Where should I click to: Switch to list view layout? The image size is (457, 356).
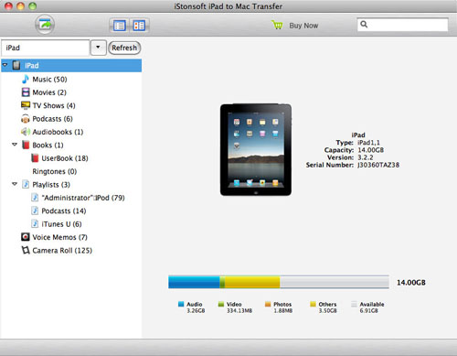(119, 26)
